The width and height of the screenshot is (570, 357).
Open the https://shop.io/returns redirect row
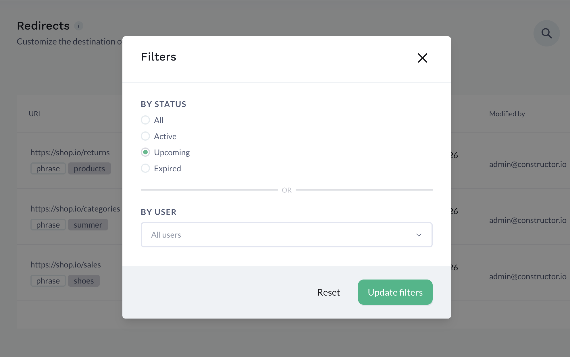coord(70,152)
